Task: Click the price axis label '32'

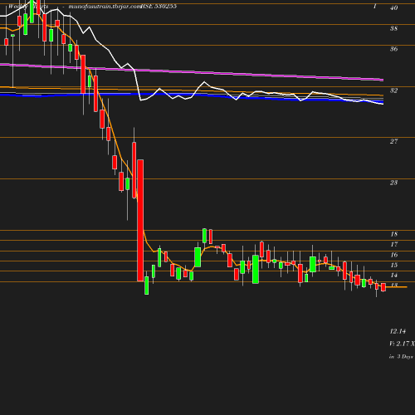Action: (x=394, y=90)
